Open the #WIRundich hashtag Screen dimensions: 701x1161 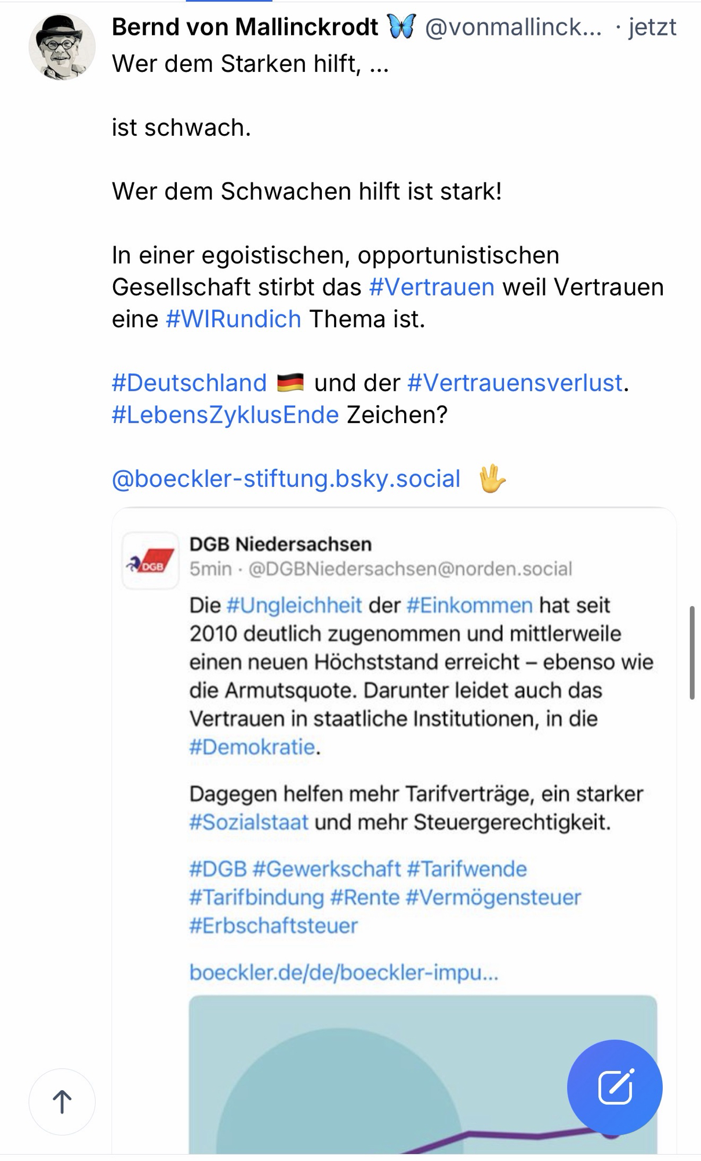tap(233, 319)
